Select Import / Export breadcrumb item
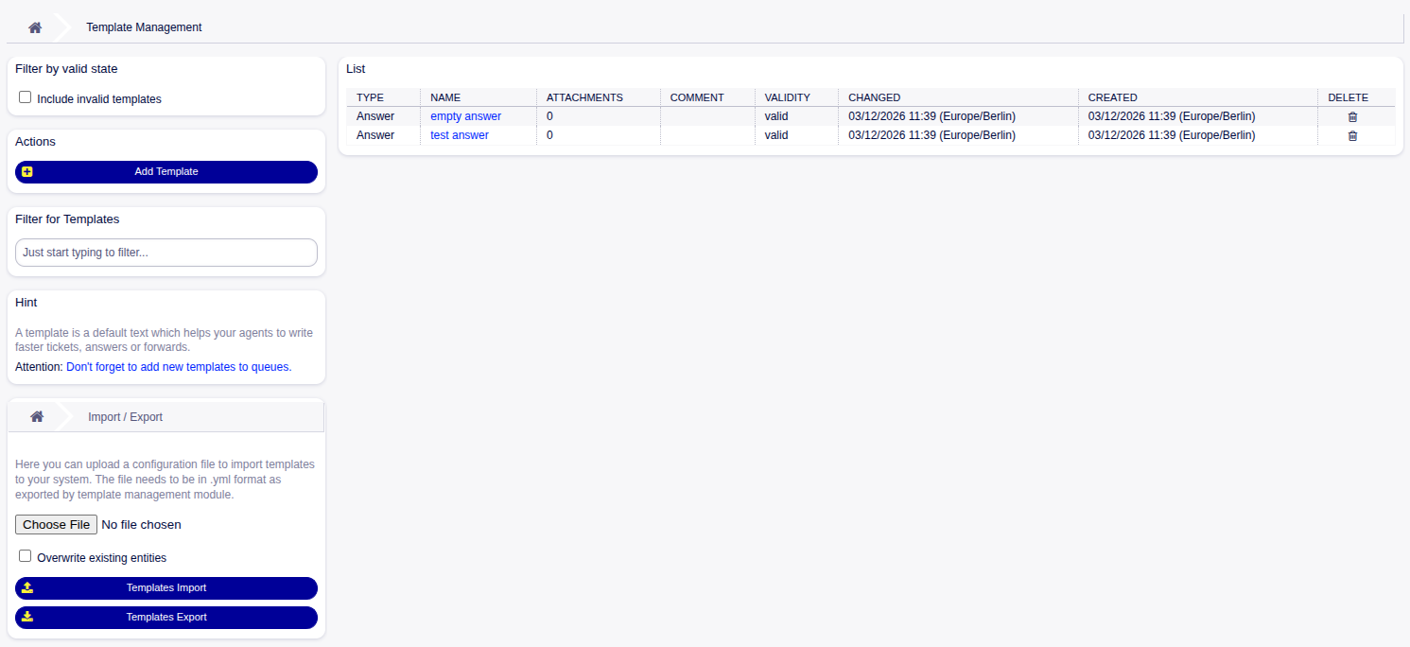The height and width of the screenshot is (647, 1410). click(126, 416)
